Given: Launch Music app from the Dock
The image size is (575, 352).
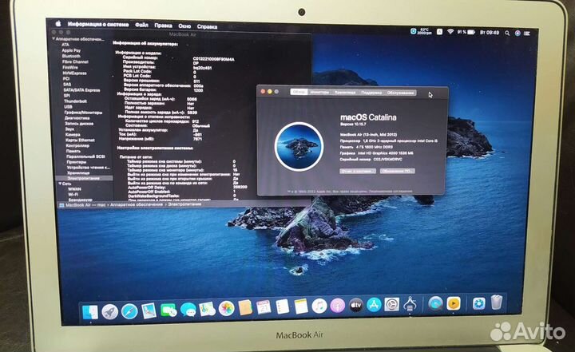Looking at the screenshot, I should pos(319,306).
